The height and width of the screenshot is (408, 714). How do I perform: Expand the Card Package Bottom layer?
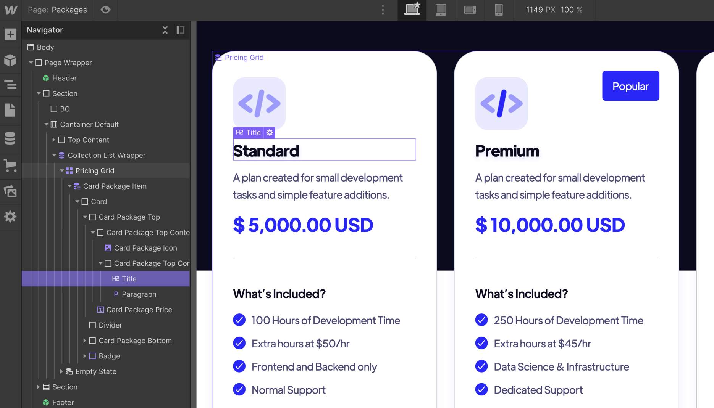85,341
